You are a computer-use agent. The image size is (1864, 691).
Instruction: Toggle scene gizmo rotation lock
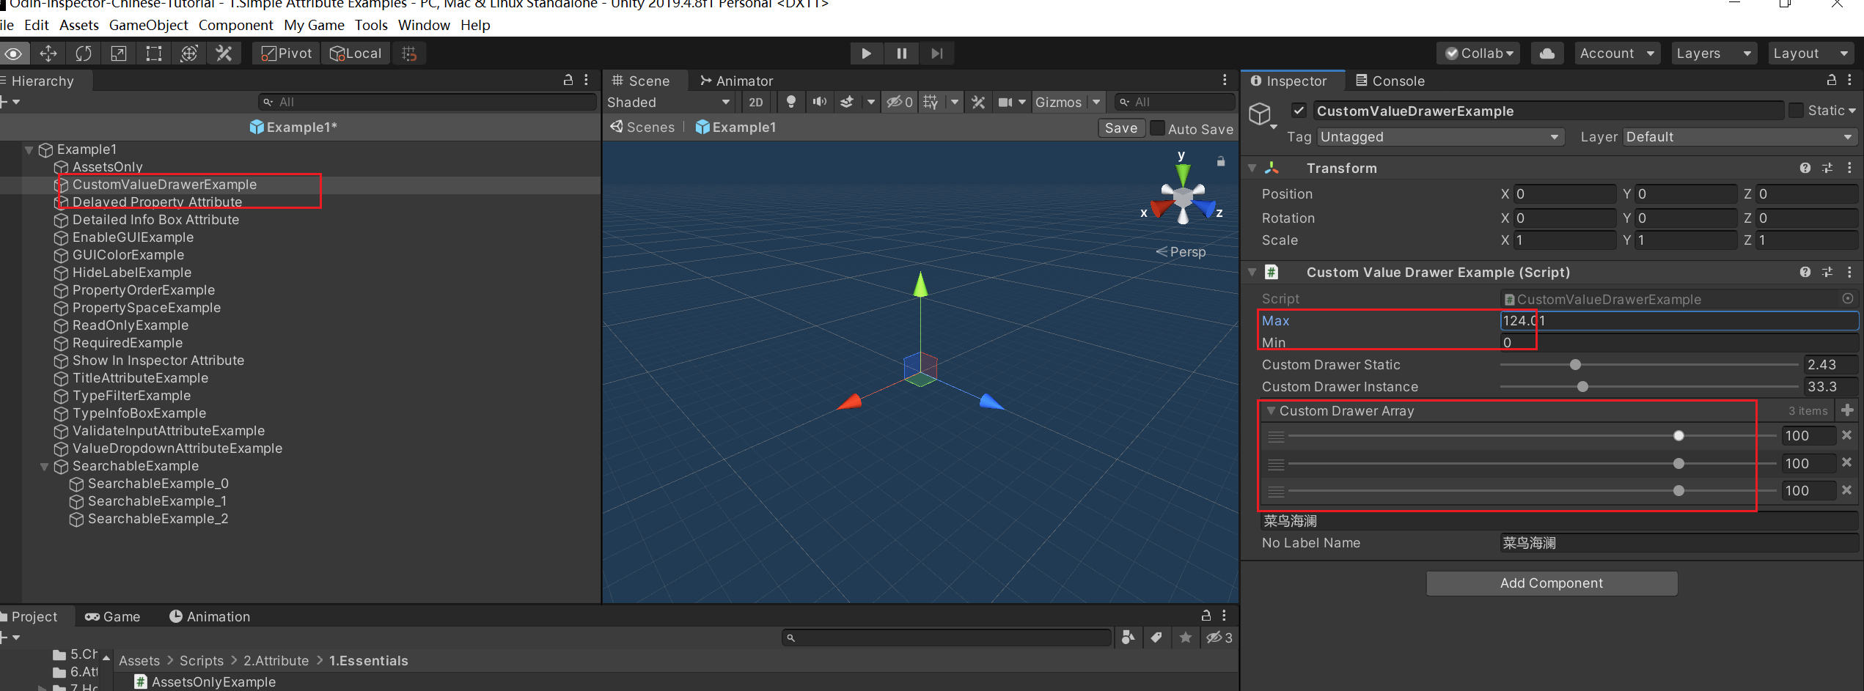(1220, 161)
